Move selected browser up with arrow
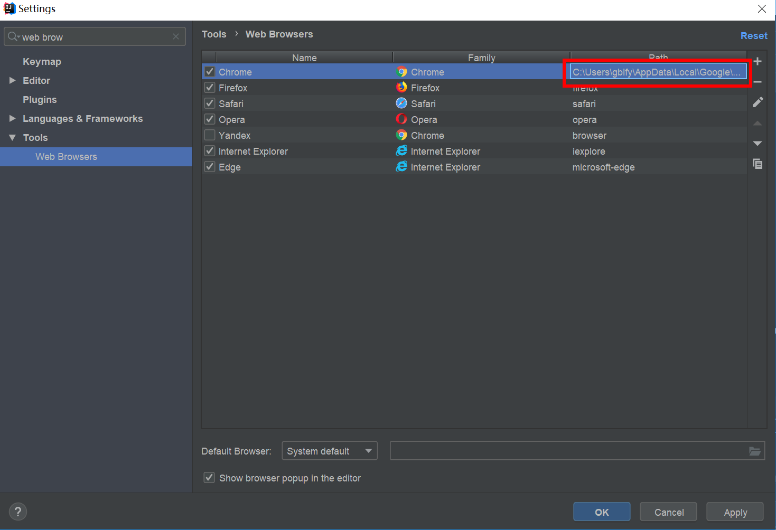The width and height of the screenshot is (776, 530). coord(758,123)
